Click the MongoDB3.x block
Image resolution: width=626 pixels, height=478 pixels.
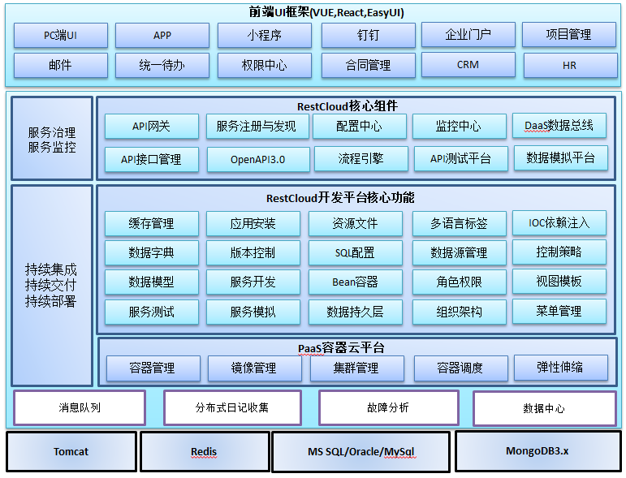point(537,451)
